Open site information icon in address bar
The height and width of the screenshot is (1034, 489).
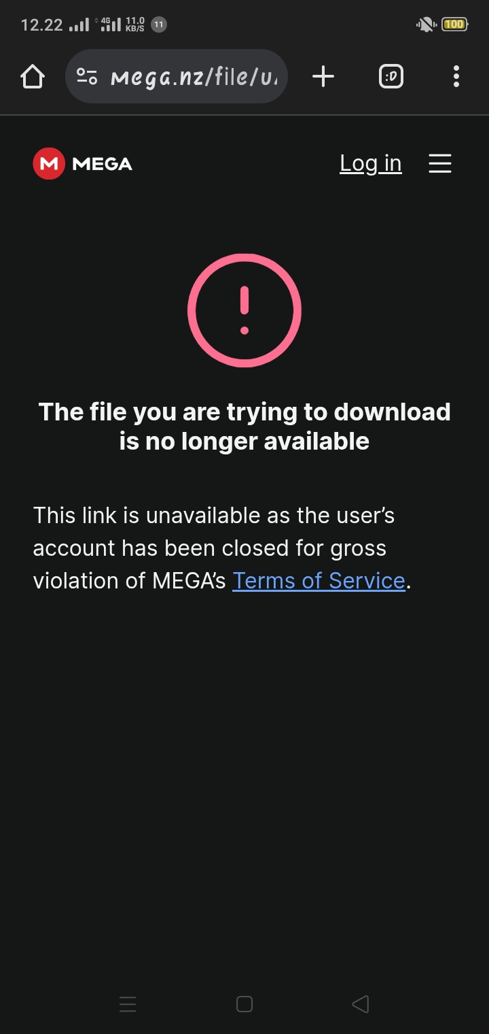[87, 76]
